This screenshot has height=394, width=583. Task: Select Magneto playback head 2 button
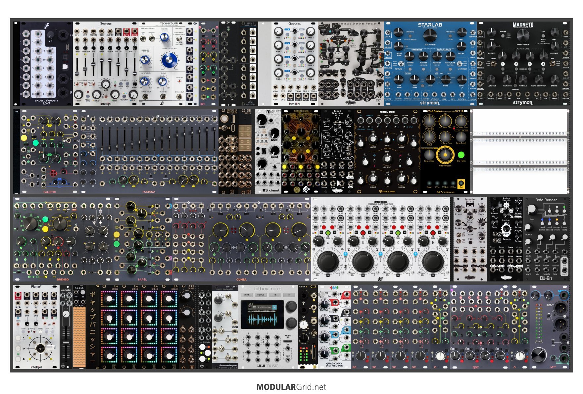[516, 64]
